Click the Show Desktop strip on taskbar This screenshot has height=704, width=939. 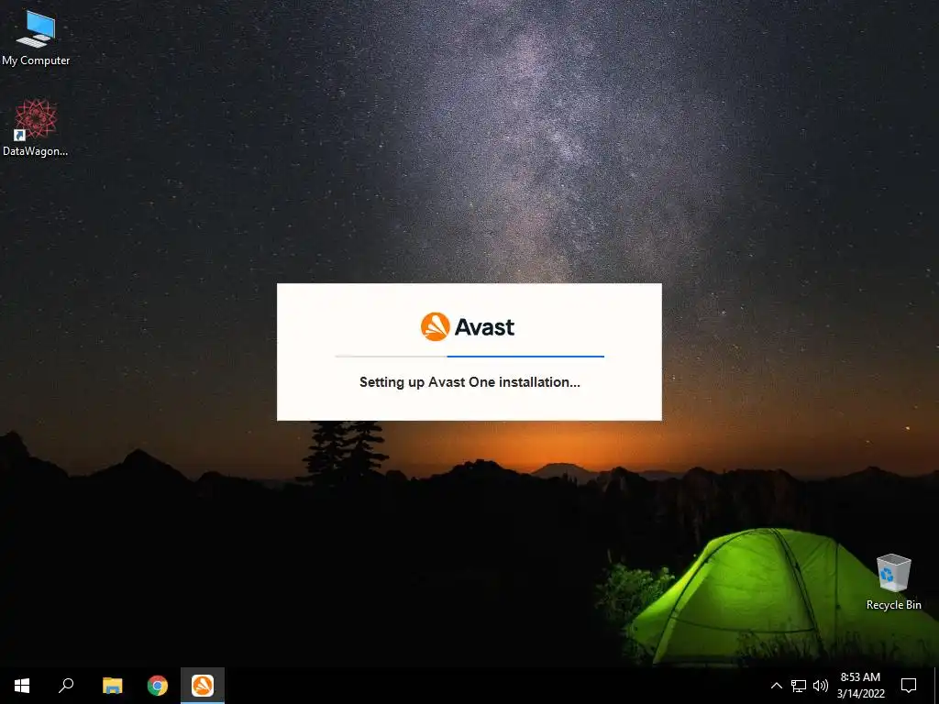[x=936, y=686]
